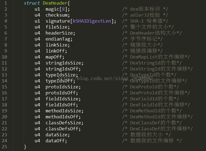This screenshot has height=151, width=206.
Task: Click the stringIdsSize field name
Action: pyautogui.click(x=63, y=63)
